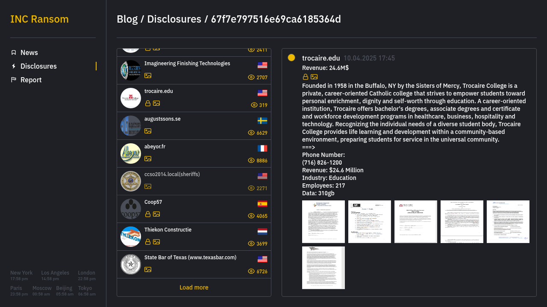Open the fifth leaked document thumbnail
The height and width of the screenshot is (307, 547).
click(x=508, y=222)
